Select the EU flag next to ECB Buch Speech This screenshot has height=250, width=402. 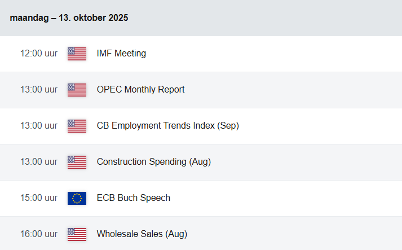77,198
